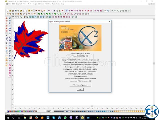Click the Copy icon
This screenshot has width=160, height=120.
[x=57, y=10]
